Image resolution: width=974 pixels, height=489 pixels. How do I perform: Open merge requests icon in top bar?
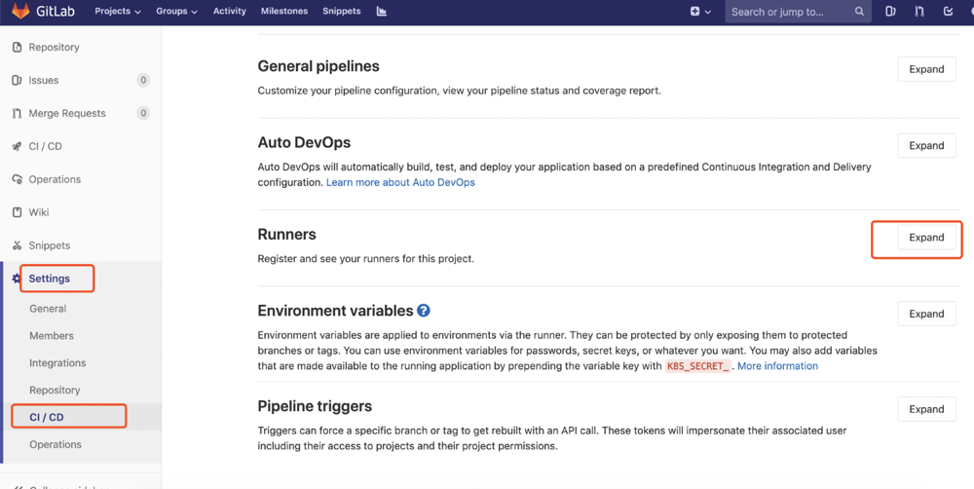click(x=919, y=12)
